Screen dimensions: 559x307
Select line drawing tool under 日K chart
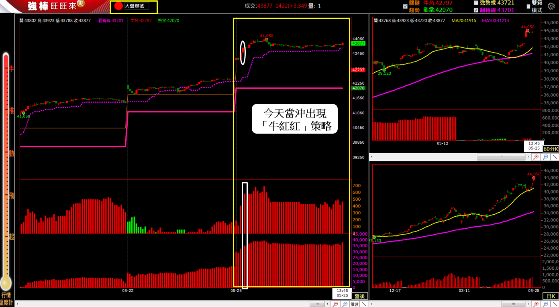click(555, 304)
